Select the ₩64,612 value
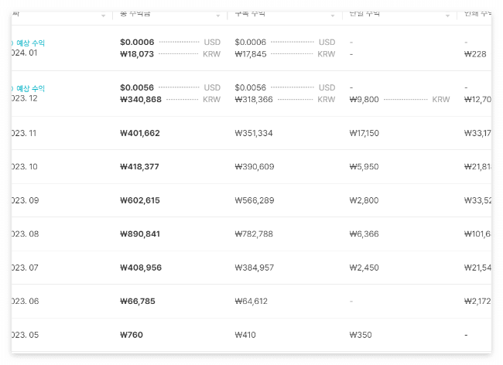Screen dimensions: 503x365 251,302
